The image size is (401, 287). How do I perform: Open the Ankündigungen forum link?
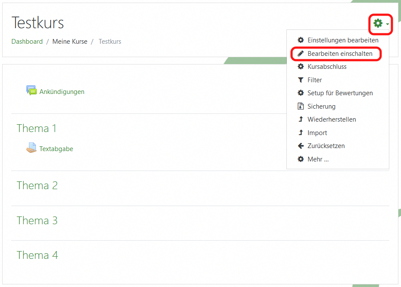point(62,92)
